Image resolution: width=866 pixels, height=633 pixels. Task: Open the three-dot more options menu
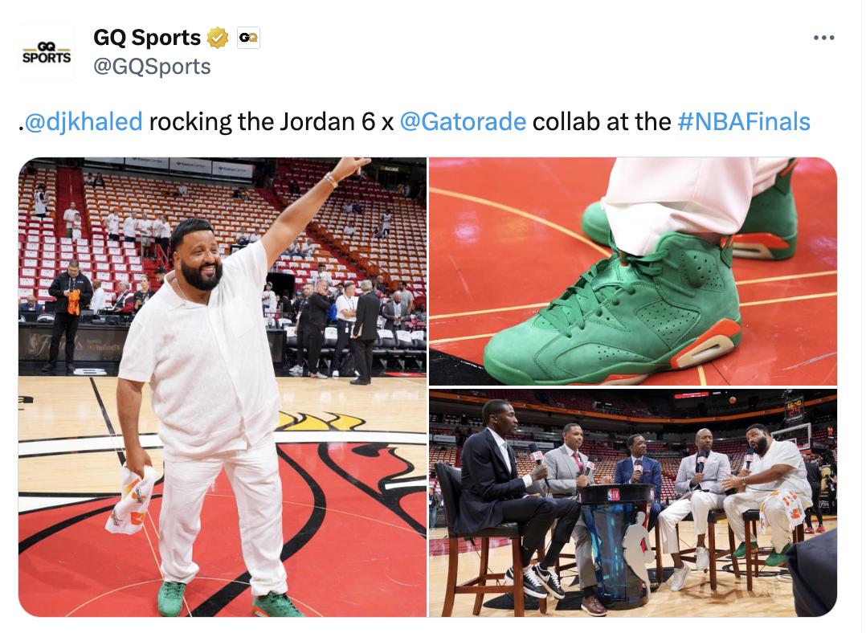(823, 38)
